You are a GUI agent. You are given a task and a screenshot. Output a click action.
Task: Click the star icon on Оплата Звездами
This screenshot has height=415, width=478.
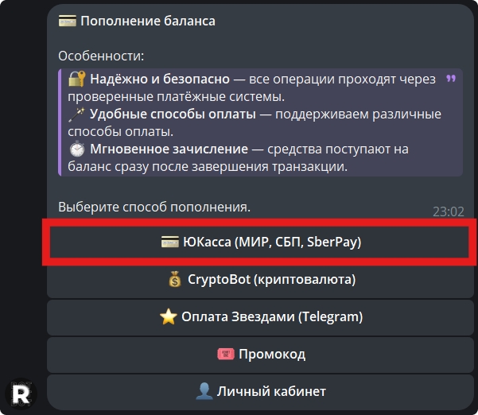point(168,316)
